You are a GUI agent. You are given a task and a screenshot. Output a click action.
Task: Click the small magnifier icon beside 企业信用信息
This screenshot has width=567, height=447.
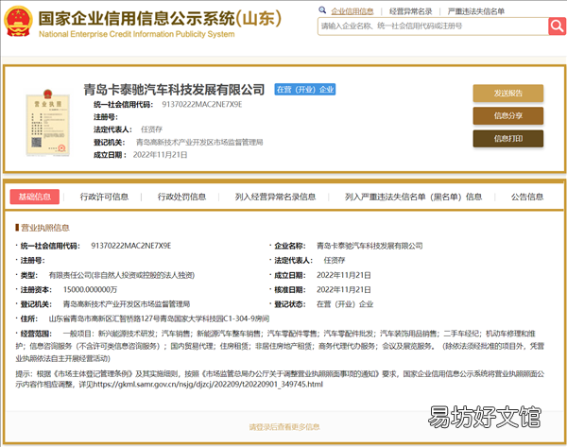click(322, 10)
